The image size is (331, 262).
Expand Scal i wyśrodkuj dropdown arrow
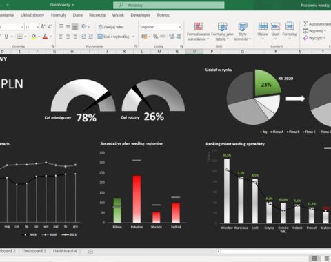(x=133, y=37)
